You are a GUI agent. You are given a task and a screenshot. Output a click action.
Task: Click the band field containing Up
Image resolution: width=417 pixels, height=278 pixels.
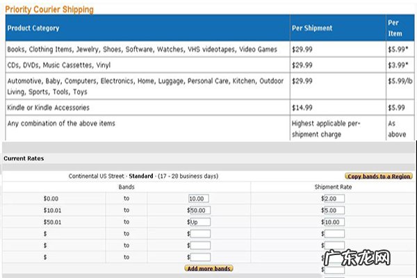pyautogui.click(x=199, y=222)
